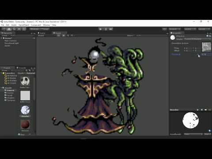Toggle scene audio in Scene view

pyautogui.click(x=68, y=36)
